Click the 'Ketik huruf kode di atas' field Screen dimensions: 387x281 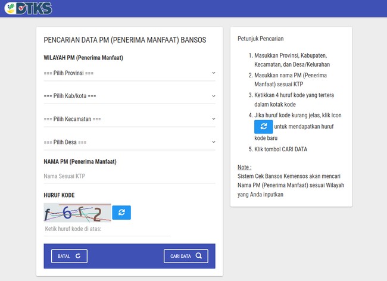[107, 229]
